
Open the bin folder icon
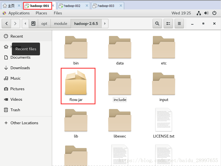76,47
